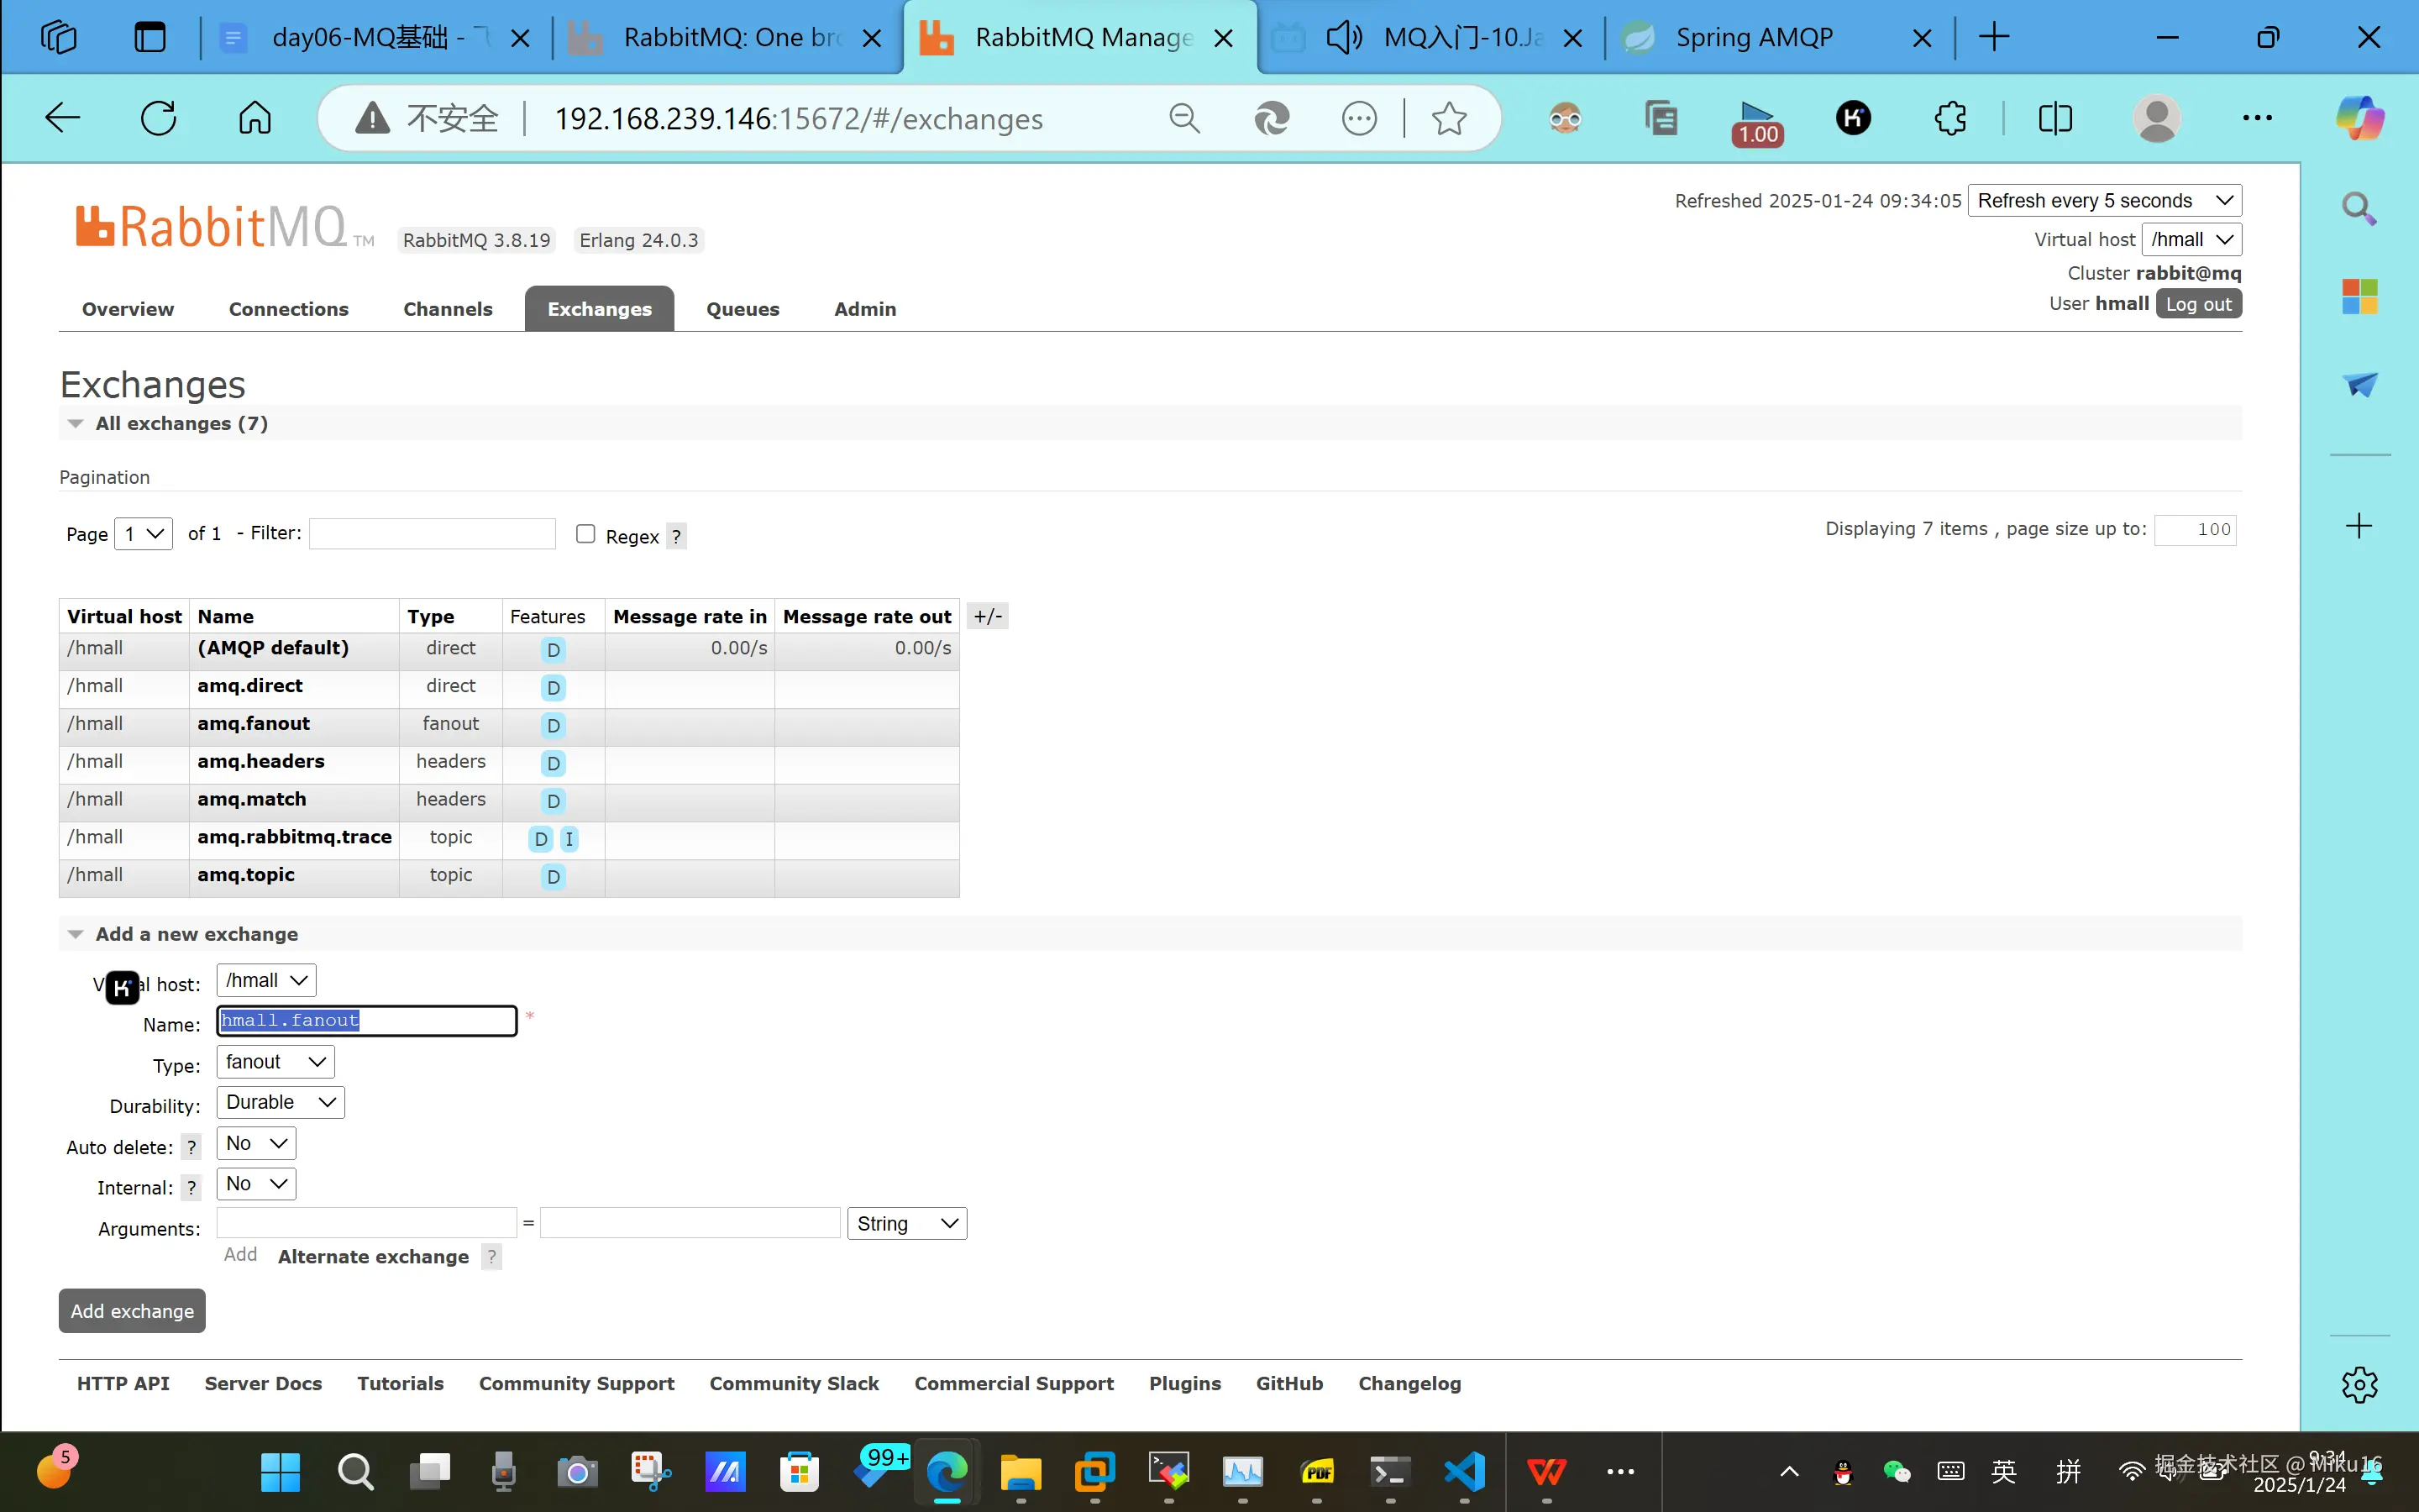Click the zoom magnifier icon in address bar
The image size is (2419, 1512).
point(1183,119)
